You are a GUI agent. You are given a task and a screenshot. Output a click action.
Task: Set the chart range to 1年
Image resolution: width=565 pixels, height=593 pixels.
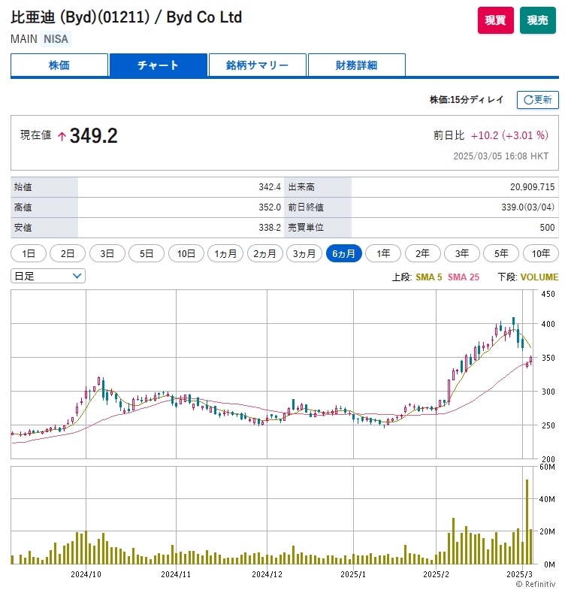click(x=383, y=253)
